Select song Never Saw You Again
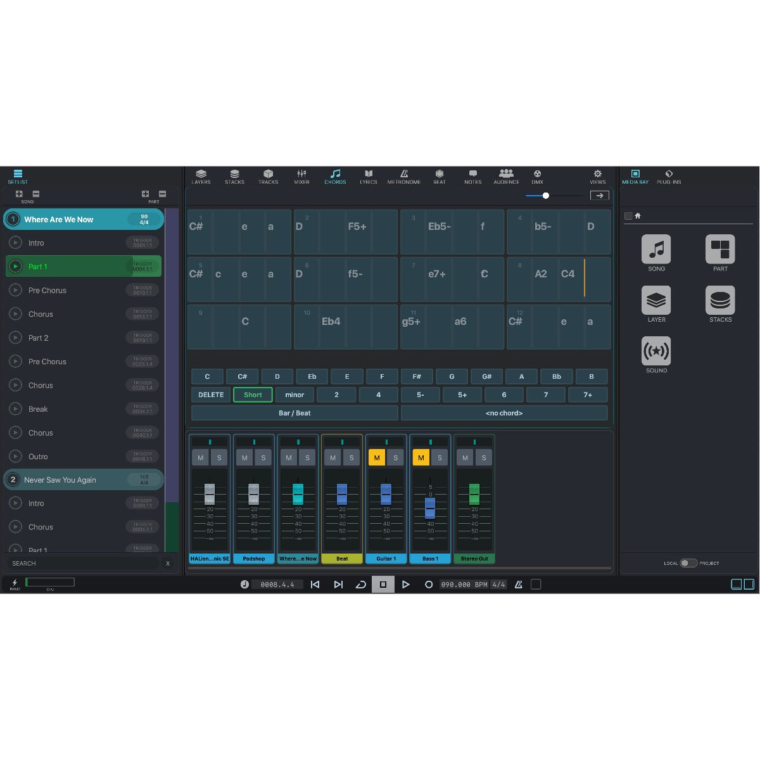760x760 pixels. (83, 479)
